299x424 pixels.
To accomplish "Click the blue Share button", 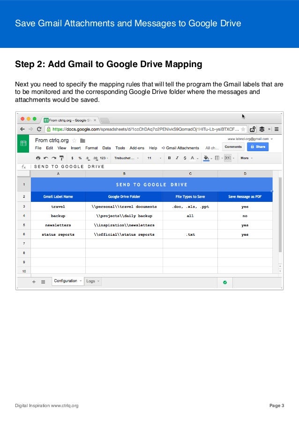I will click(x=258, y=147).
